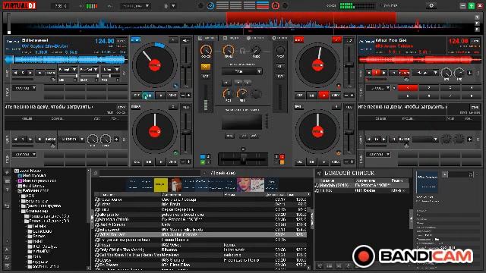Click plus icon beside bottom-left effect knobs
Viewport: 486px width, 273px height.
tap(116, 140)
